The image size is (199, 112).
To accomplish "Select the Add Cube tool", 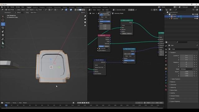I will (3, 47).
